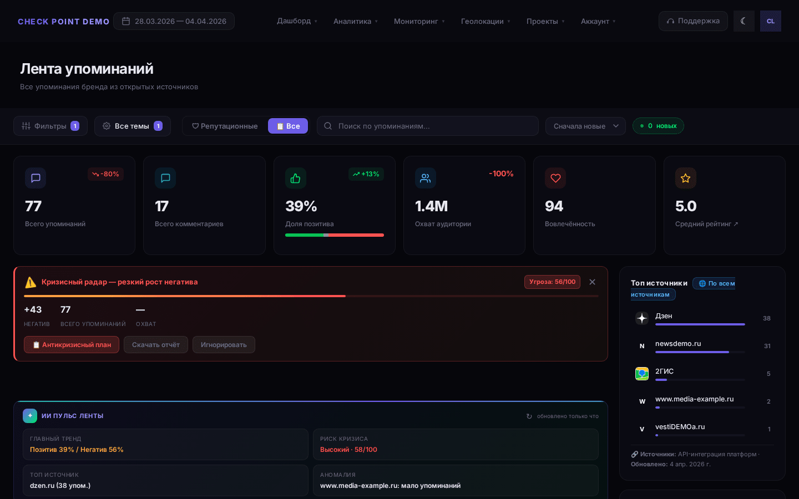
Task: Switch feed to Репутационные
Action: click(x=225, y=126)
